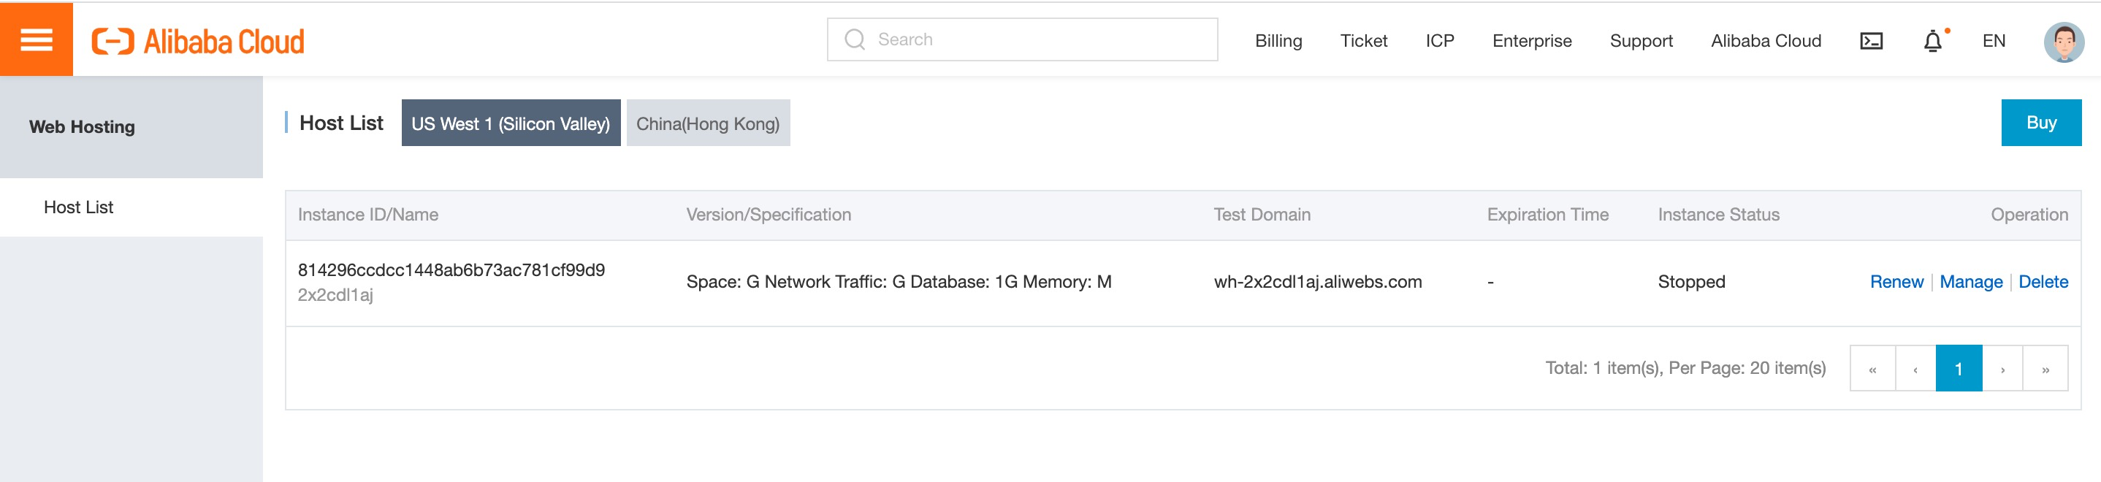2101x482 pixels.
Task: Open the orange hamburger menu
Action: (36, 39)
